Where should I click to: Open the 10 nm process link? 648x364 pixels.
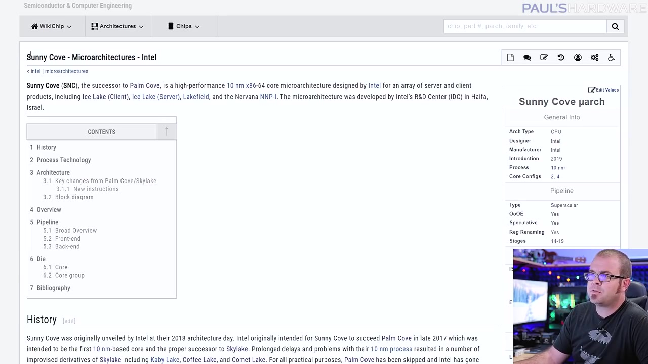(x=391, y=349)
